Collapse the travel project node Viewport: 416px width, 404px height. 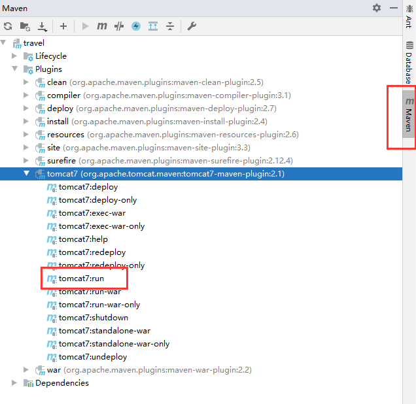[3, 42]
